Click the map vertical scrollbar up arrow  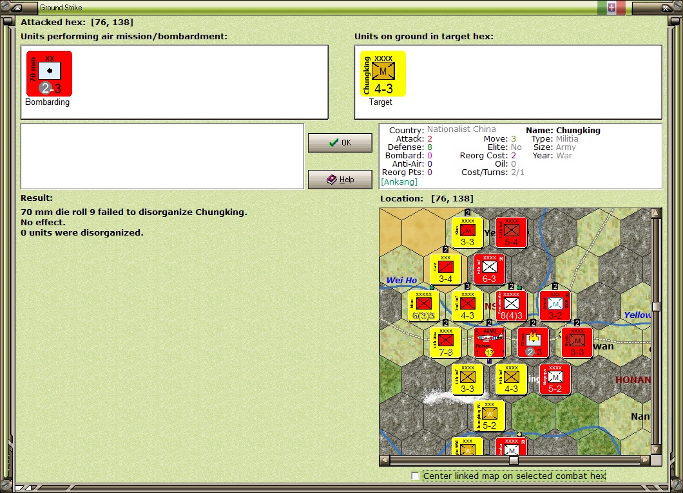coord(656,213)
